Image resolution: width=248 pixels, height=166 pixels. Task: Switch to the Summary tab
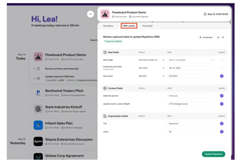[108, 26]
